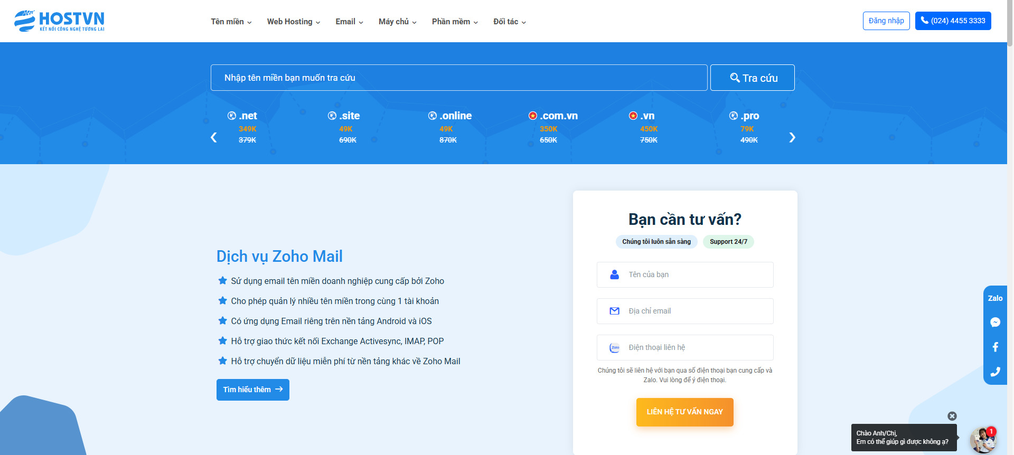Screen dimensions: 1014x455
Task: Click LIÊN HỆ TƯ VẤN NGAY button
Action: (x=685, y=412)
